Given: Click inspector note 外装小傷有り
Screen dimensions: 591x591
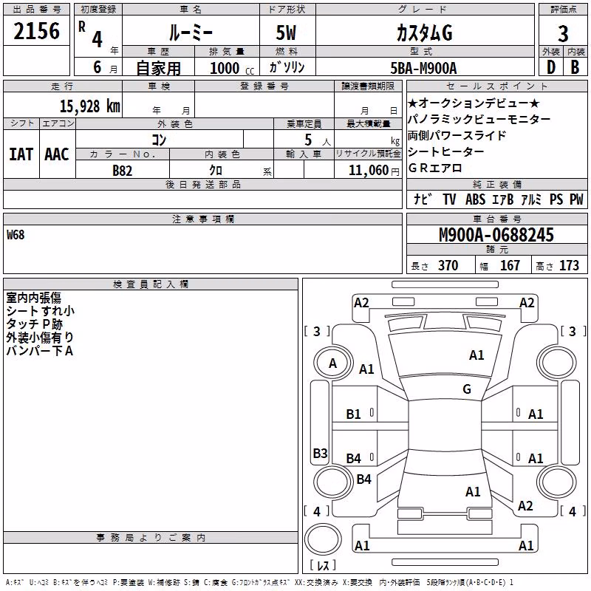Looking at the screenshot, I should pos(40,338).
